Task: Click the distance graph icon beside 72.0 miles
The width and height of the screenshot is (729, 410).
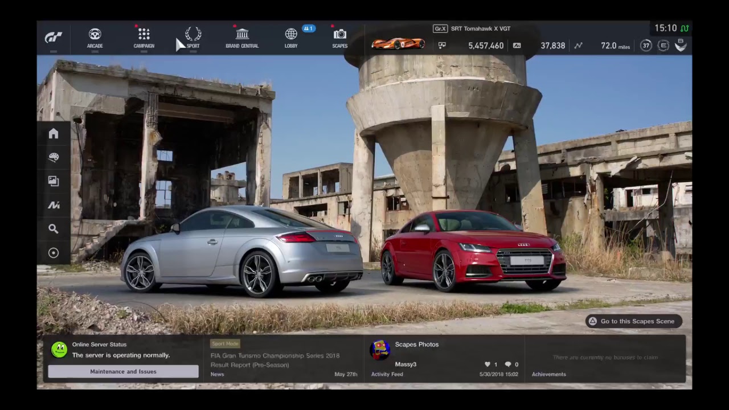Action: (x=578, y=46)
